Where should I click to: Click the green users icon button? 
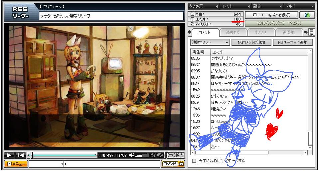tap(307, 15)
